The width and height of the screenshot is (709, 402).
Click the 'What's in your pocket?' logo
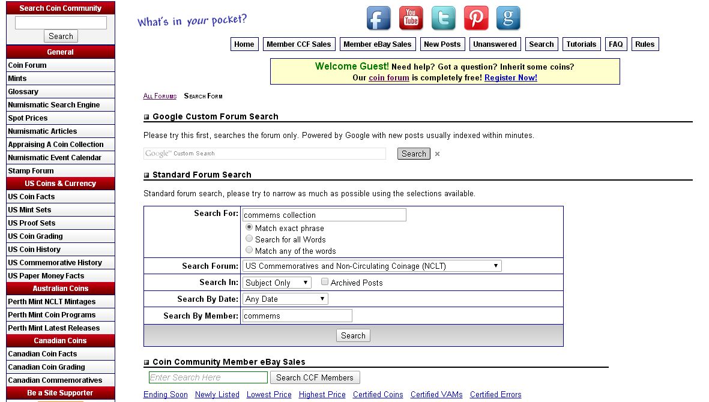tap(192, 20)
